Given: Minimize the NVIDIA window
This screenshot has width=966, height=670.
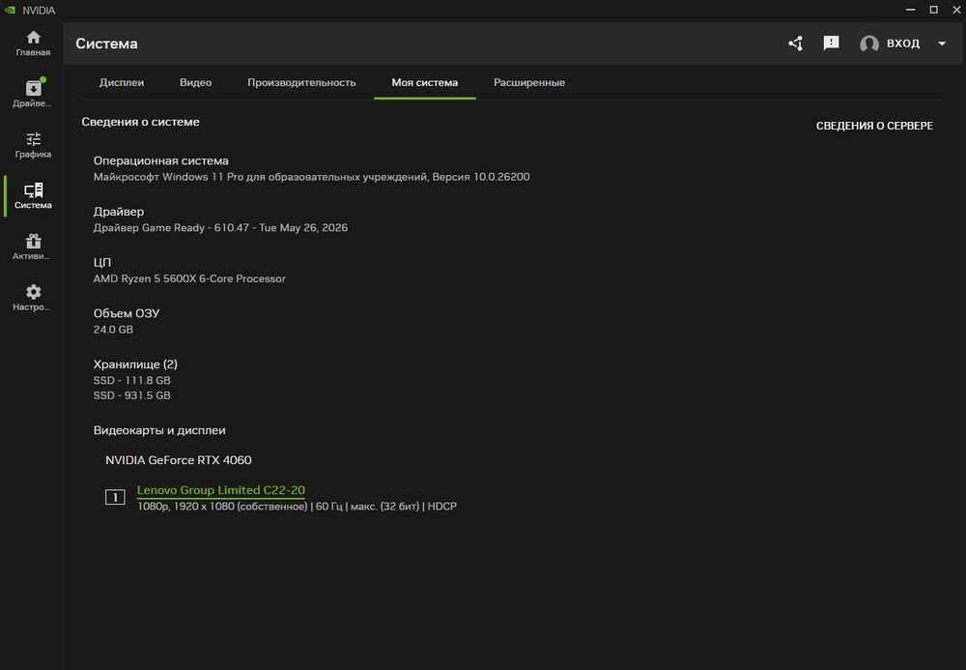Looking at the screenshot, I should click(x=911, y=10).
